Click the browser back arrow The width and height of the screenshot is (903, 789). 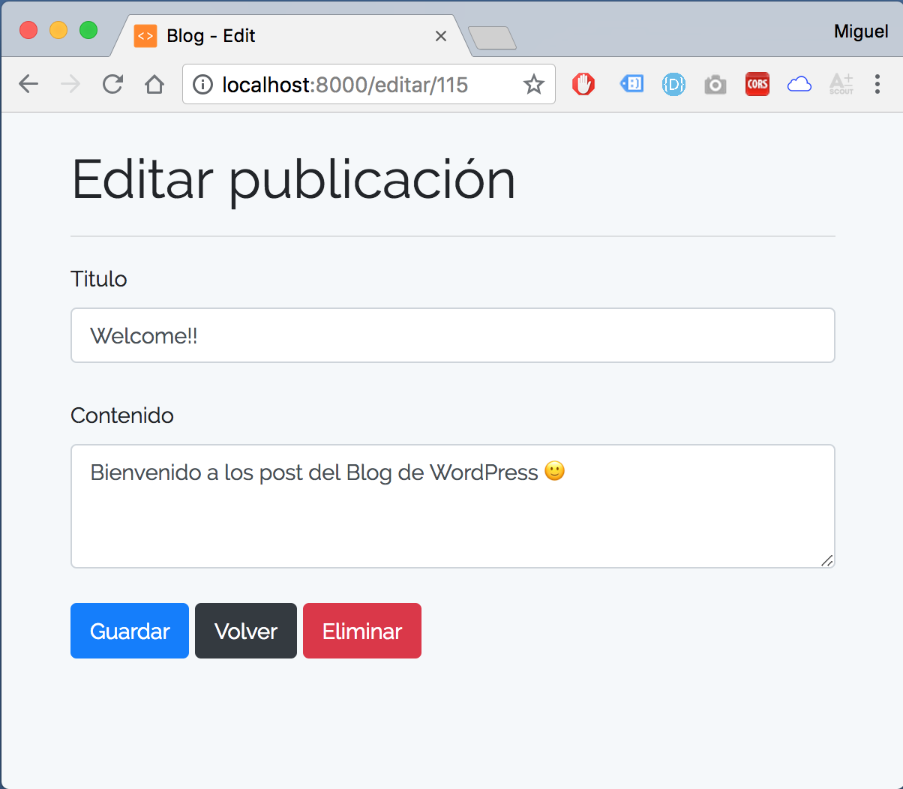tap(28, 84)
